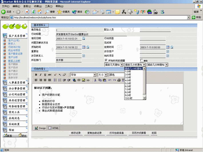Collapse the 行动内容 section header
This screenshot has width=203, height=152.
click(x=40, y=69)
